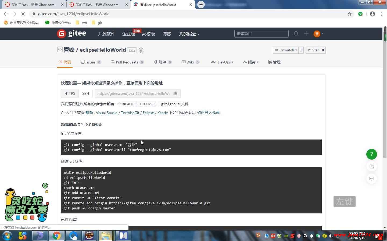Image resolution: width=387 pixels, height=241 pixels.
Task: Open the 微信公众平台 bookmark
Action: [58, 22]
